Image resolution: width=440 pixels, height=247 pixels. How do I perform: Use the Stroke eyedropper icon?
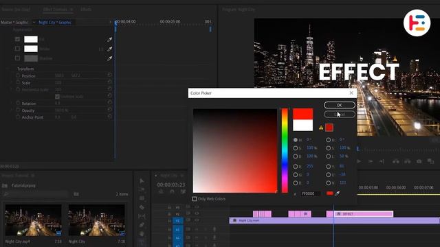[110, 49]
